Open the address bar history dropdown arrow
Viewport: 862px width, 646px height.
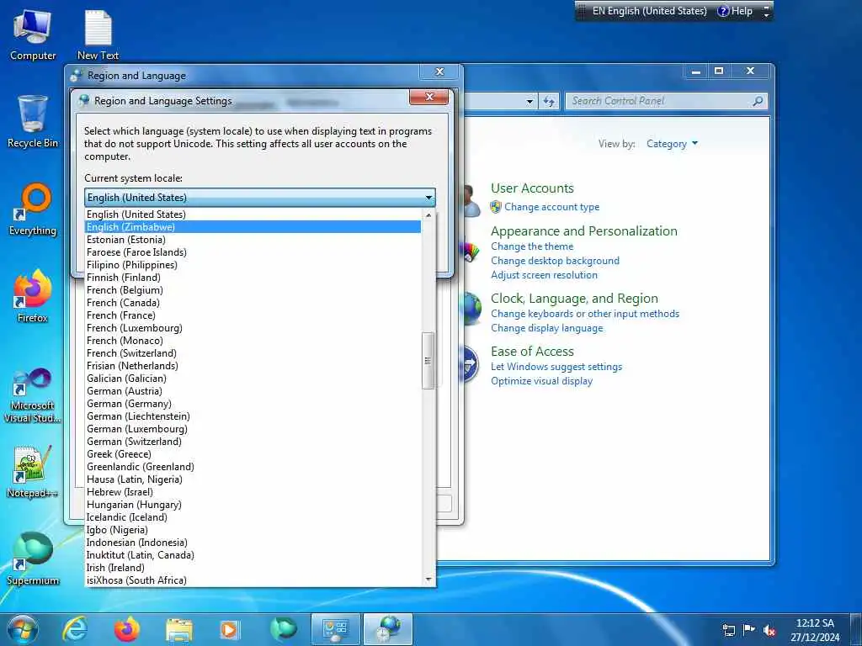point(529,101)
